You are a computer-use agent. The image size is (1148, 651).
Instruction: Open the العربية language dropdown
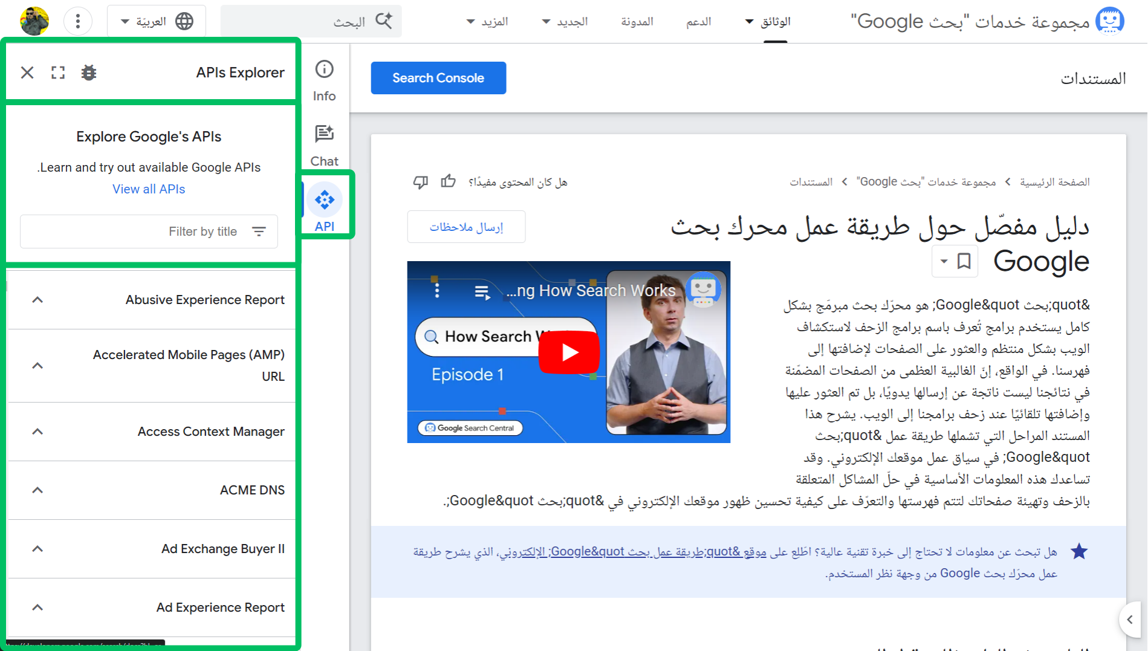pyautogui.click(x=157, y=22)
